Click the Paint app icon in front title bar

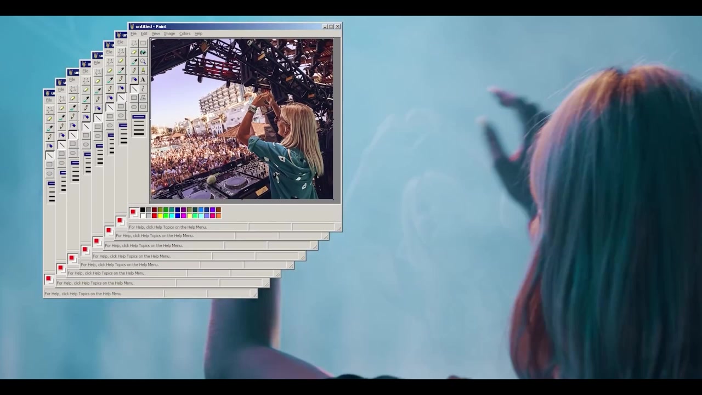pos(132,26)
